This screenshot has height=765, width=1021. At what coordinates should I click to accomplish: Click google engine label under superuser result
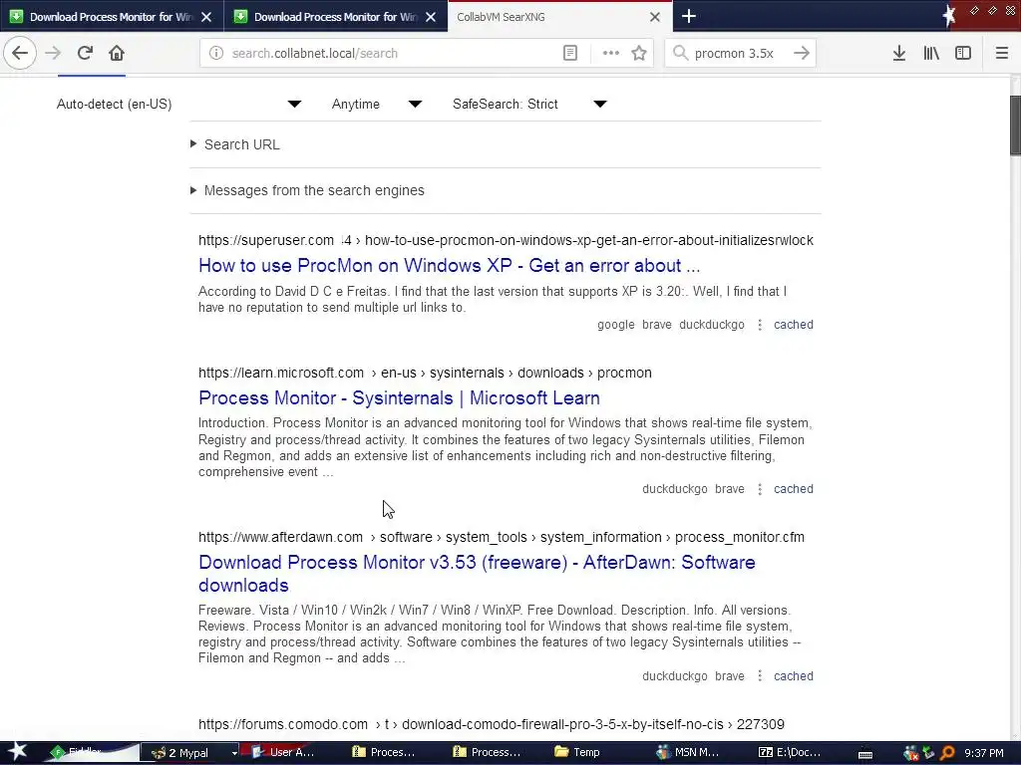616,325
